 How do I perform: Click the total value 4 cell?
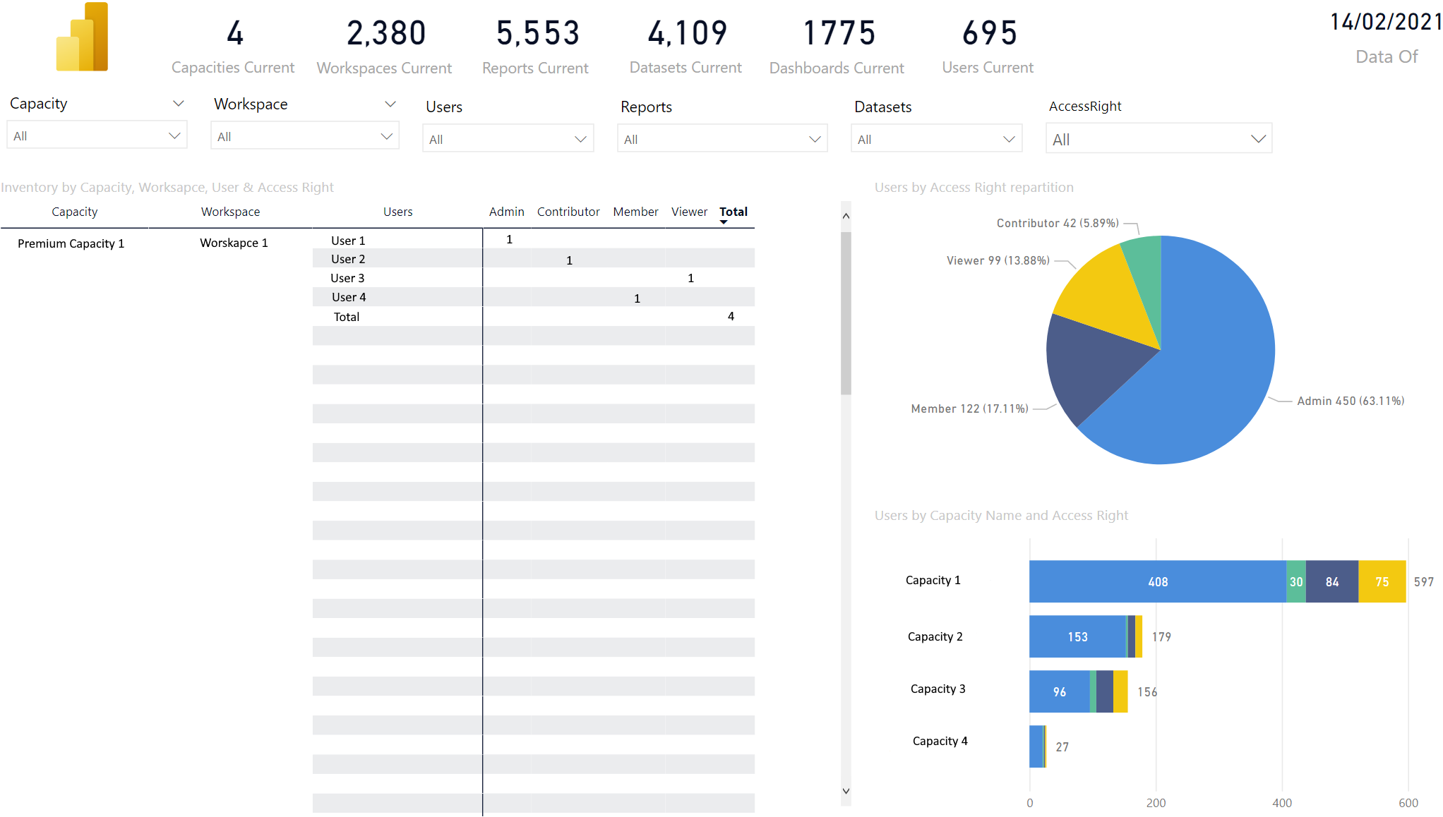tap(731, 316)
